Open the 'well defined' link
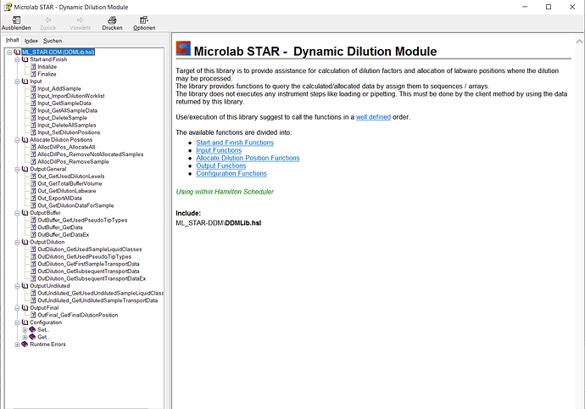 373,117
